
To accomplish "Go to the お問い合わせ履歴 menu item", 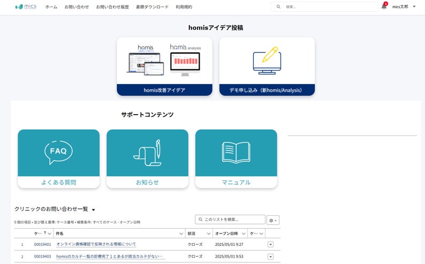I will pyautogui.click(x=112, y=7).
